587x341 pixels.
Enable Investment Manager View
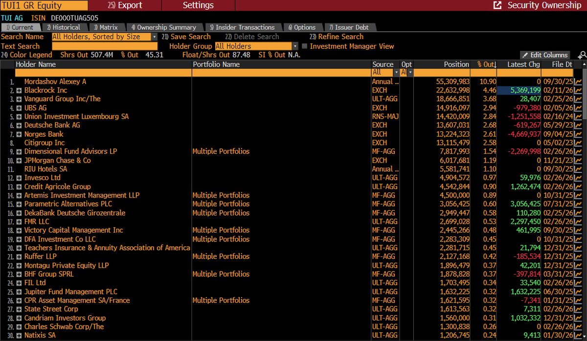coord(304,46)
